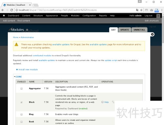Enable the Aggregator module checkbox
This screenshot has width=164, height=125.
pyautogui.click(x=22, y=89)
